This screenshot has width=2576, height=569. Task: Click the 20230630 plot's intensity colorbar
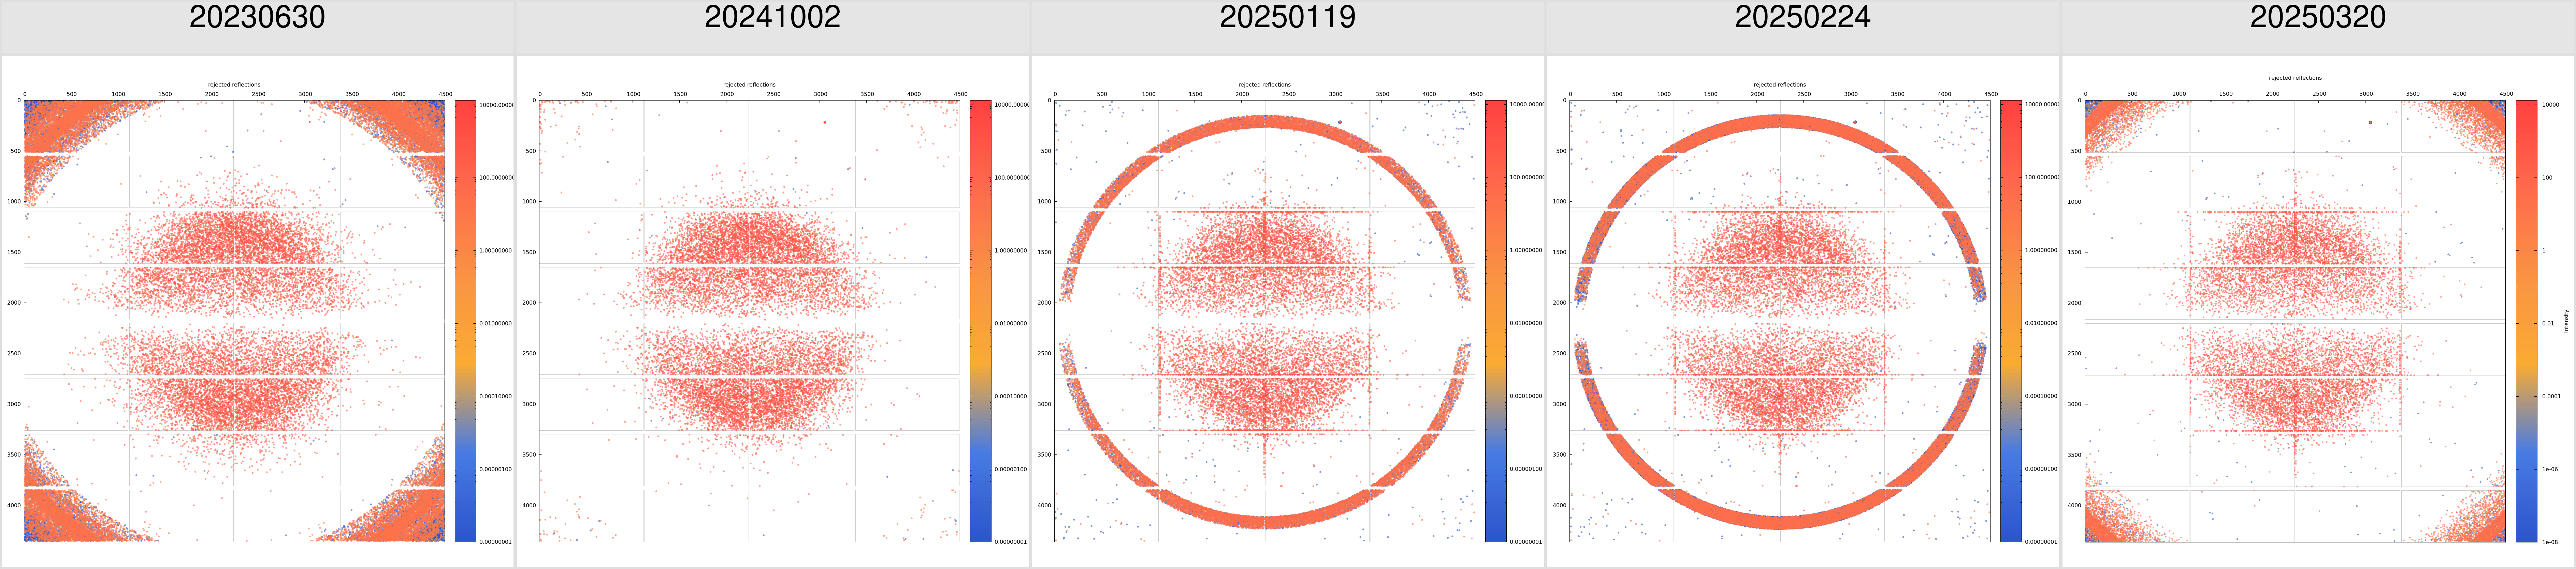[465, 320]
